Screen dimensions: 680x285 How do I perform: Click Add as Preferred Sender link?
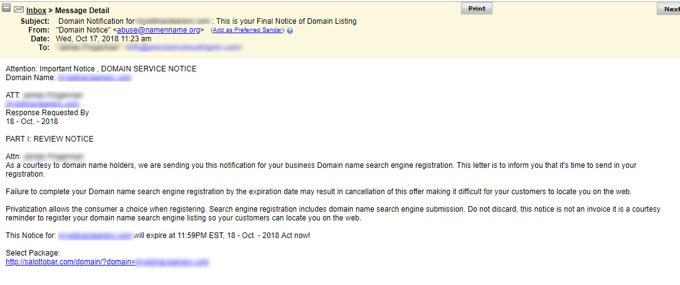(x=248, y=30)
